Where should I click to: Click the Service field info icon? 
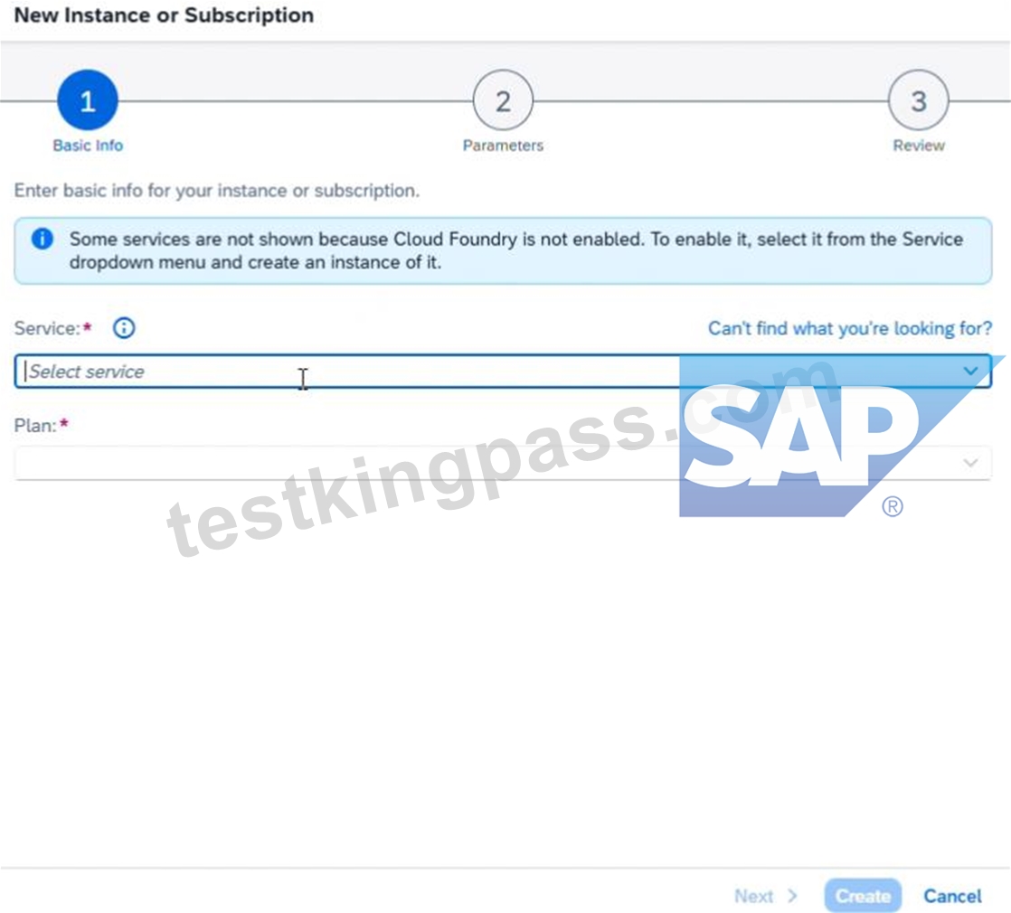(x=124, y=328)
